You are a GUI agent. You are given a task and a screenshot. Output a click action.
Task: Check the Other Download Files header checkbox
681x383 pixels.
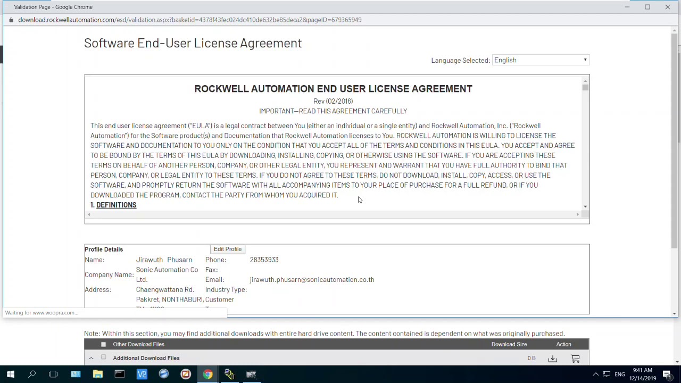(103, 344)
